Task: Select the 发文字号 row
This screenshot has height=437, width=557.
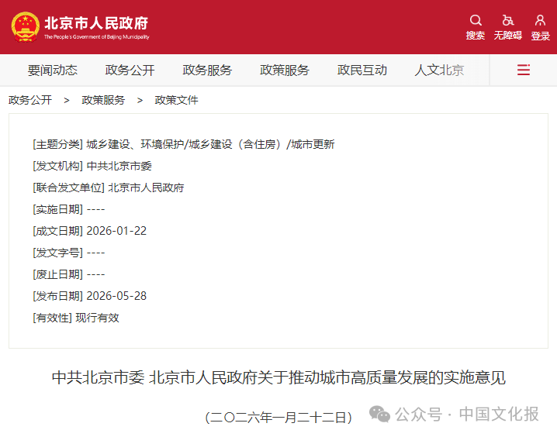Action: pyautogui.click(x=69, y=253)
